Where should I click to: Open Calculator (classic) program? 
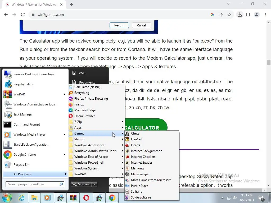[x=96, y=87]
